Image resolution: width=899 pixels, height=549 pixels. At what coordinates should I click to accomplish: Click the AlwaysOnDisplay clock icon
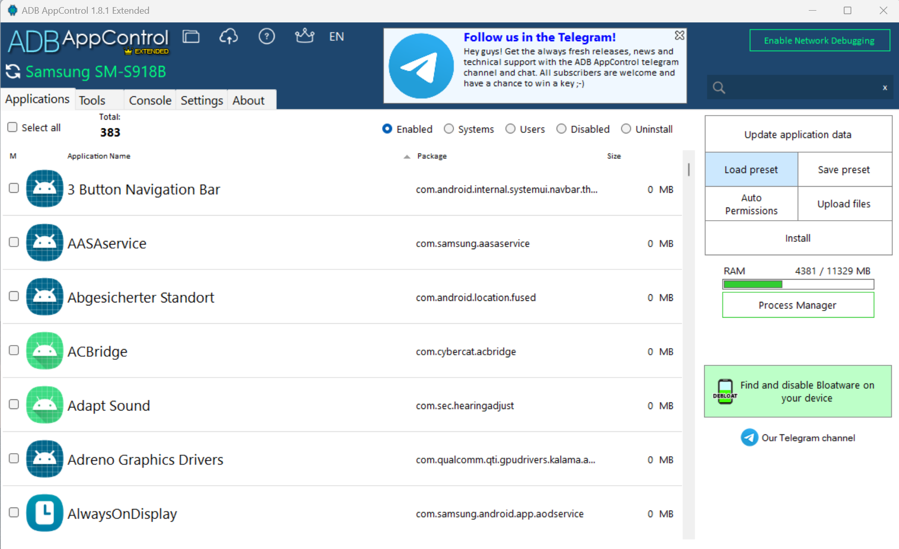(x=45, y=513)
